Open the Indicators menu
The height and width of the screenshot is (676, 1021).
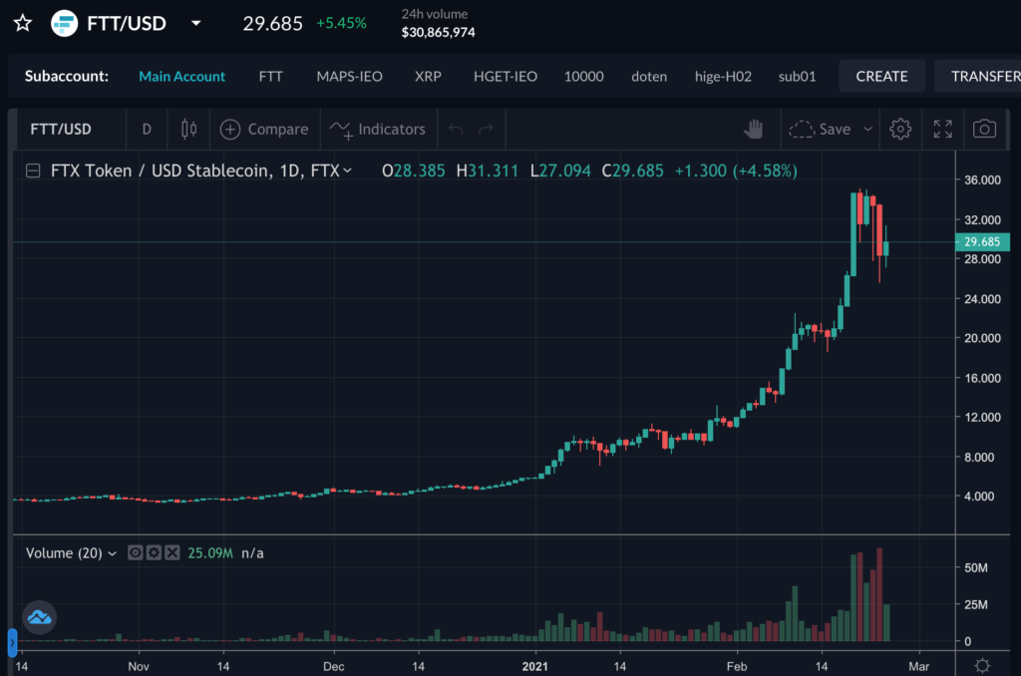coord(378,129)
